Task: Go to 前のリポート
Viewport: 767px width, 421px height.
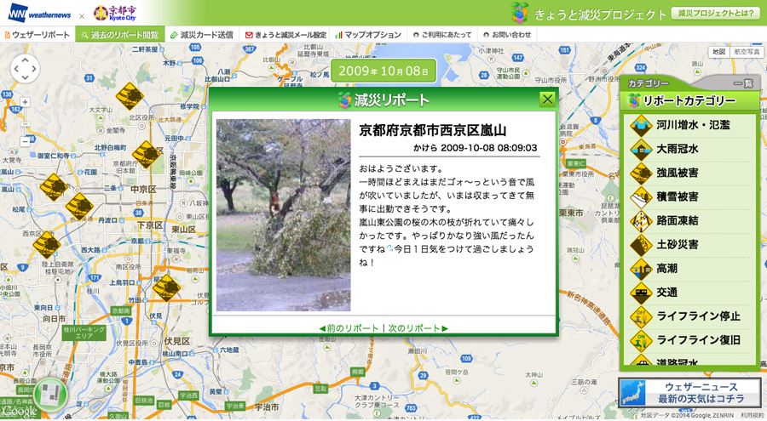Action: coord(349,328)
